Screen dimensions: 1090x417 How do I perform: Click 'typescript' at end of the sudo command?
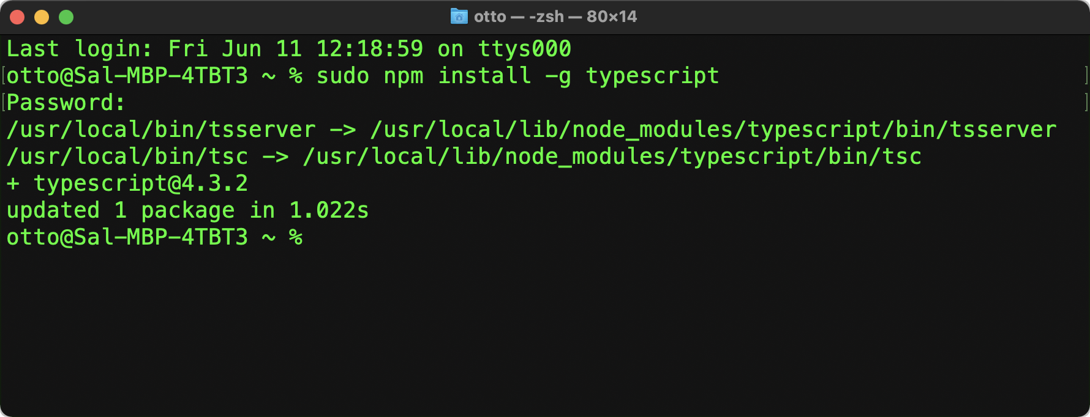pos(652,76)
